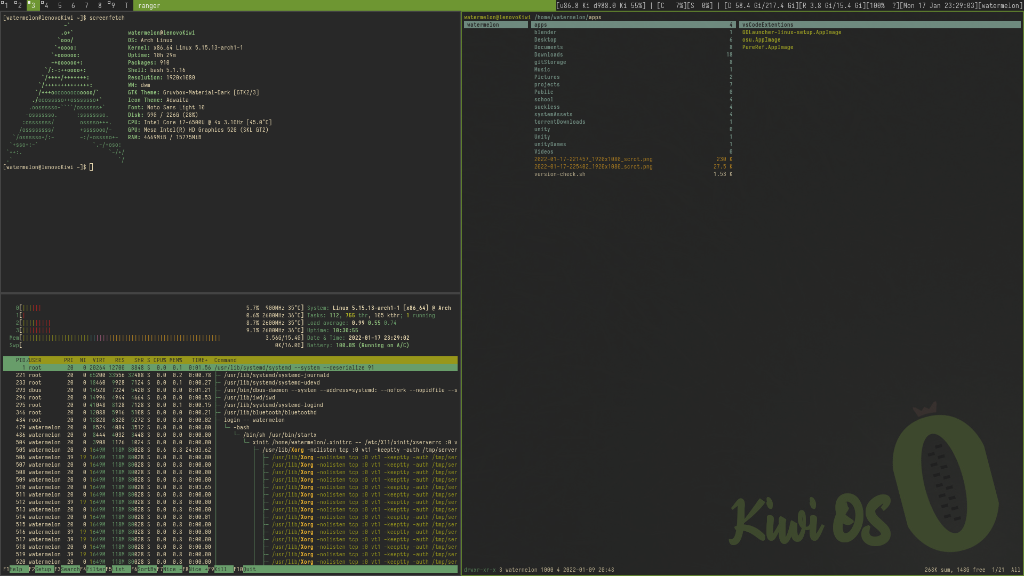
Task: Select the 2022-01-17-225402 scrot screenshot file
Action: tap(633, 167)
